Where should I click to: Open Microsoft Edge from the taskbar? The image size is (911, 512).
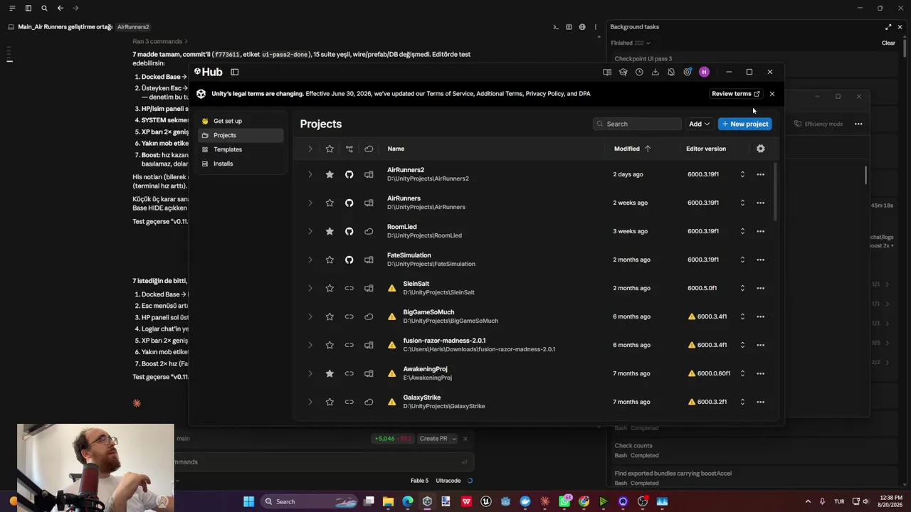pos(408,501)
